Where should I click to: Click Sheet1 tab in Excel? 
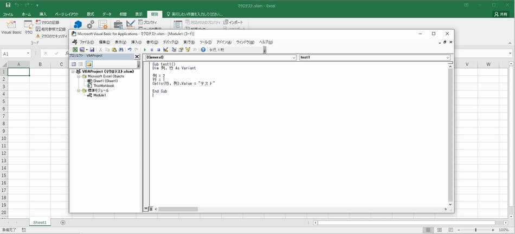pyautogui.click(x=40, y=223)
